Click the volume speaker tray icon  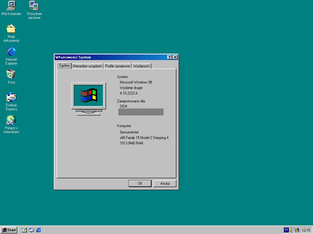pyautogui.click(x=291, y=230)
